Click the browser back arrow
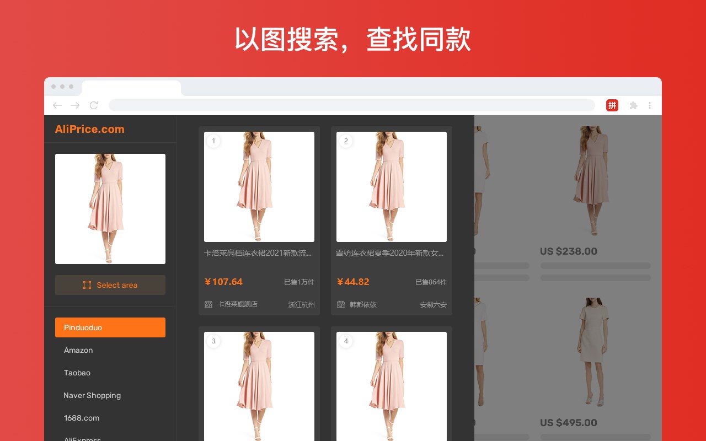706x441 pixels. point(57,105)
